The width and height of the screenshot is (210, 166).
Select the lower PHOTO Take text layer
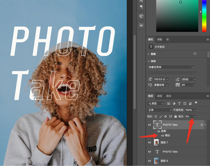170,152
